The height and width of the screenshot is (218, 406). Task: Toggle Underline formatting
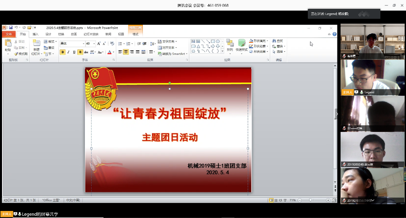point(74,52)
